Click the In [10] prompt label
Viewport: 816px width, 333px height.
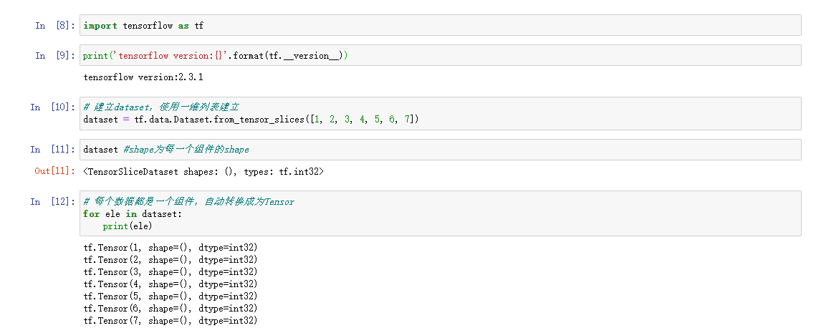click(53, 107)
